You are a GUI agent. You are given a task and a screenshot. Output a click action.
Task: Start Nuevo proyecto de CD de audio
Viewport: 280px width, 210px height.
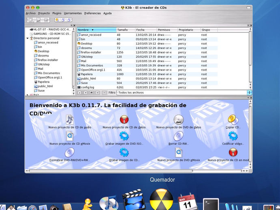tap(70, 122)
